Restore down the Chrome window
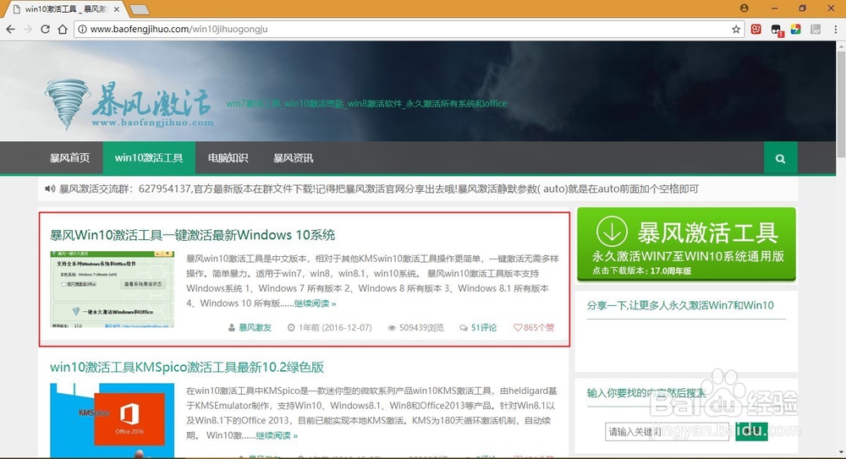Image resolution: width=846 pixels, height=459 pixels. pyautogui.click(x=802, y=8)
